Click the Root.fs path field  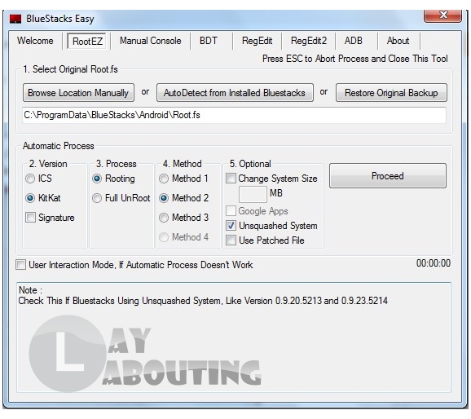point(235,115)
